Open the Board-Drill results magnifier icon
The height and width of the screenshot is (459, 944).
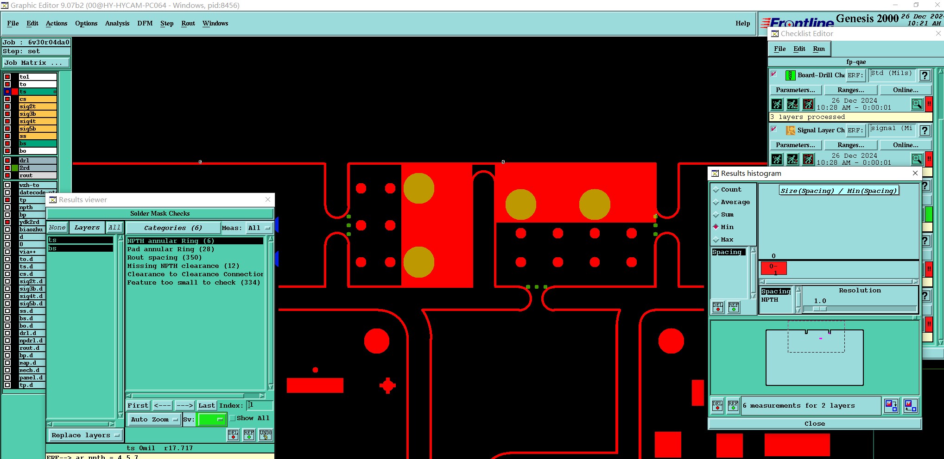(917, 104)
